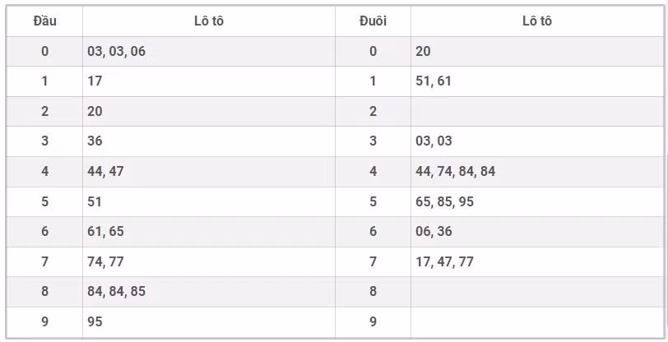Click the Đuôi row label 7
Image resolution: width=668 pixels, height=342 pixels.
pyautogui.click(x=373, y=261)
